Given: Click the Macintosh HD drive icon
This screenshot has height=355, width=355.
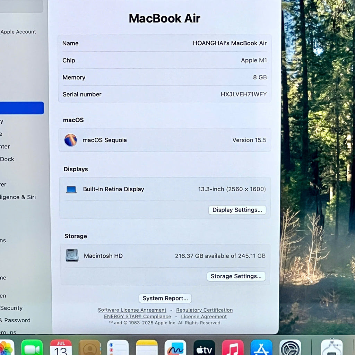Looking at the screenshot, I should (72, 256).
